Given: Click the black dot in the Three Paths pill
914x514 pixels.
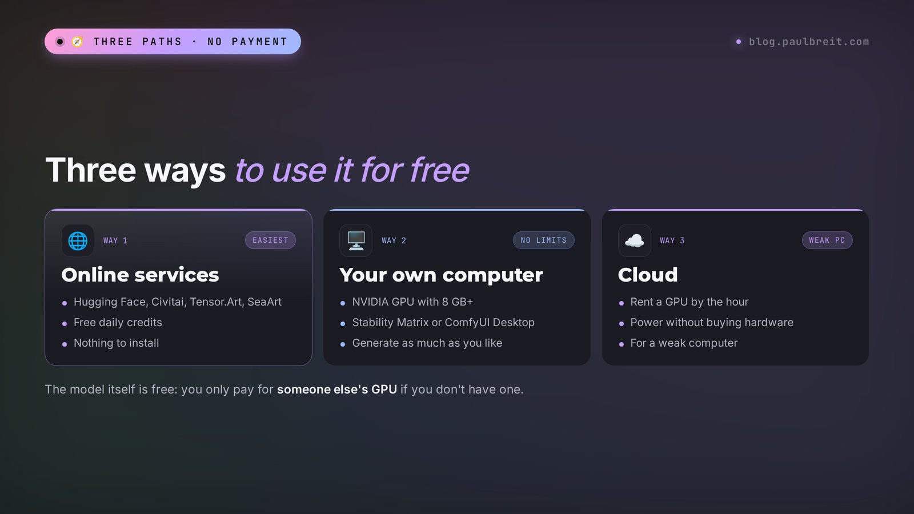Looking at the screenshot, I should pos(60,42).
